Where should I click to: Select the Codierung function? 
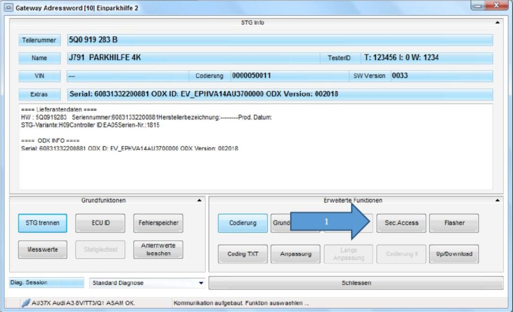(243, 223)
